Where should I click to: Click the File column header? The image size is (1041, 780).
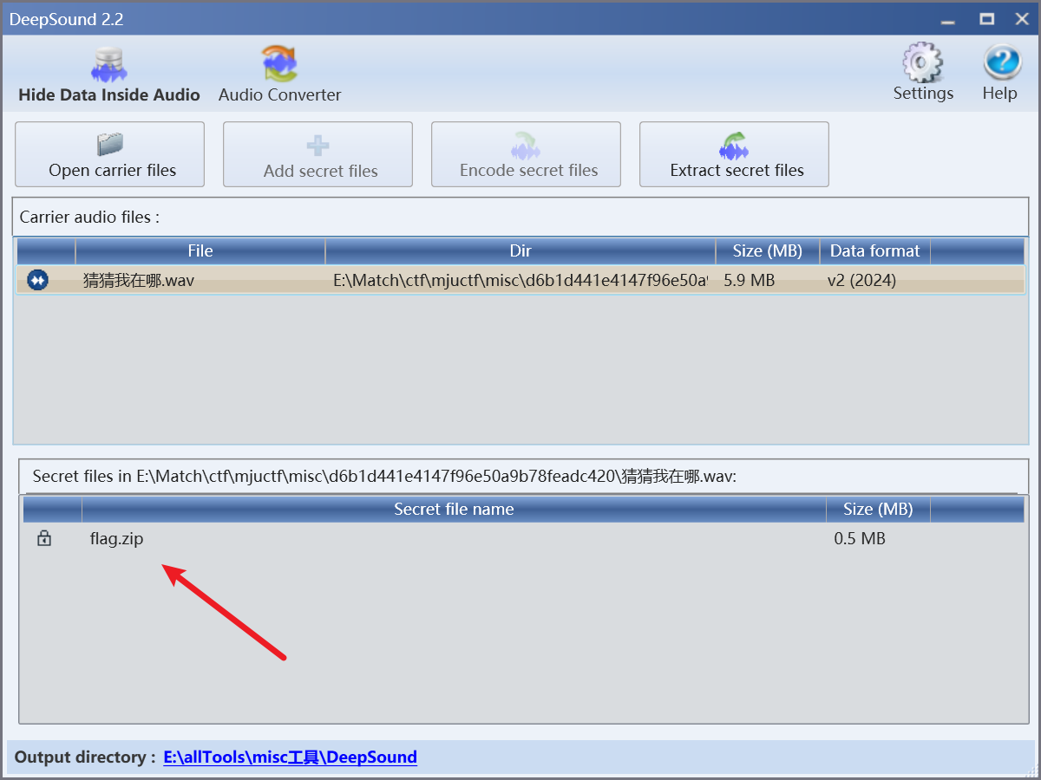[200, 251]
